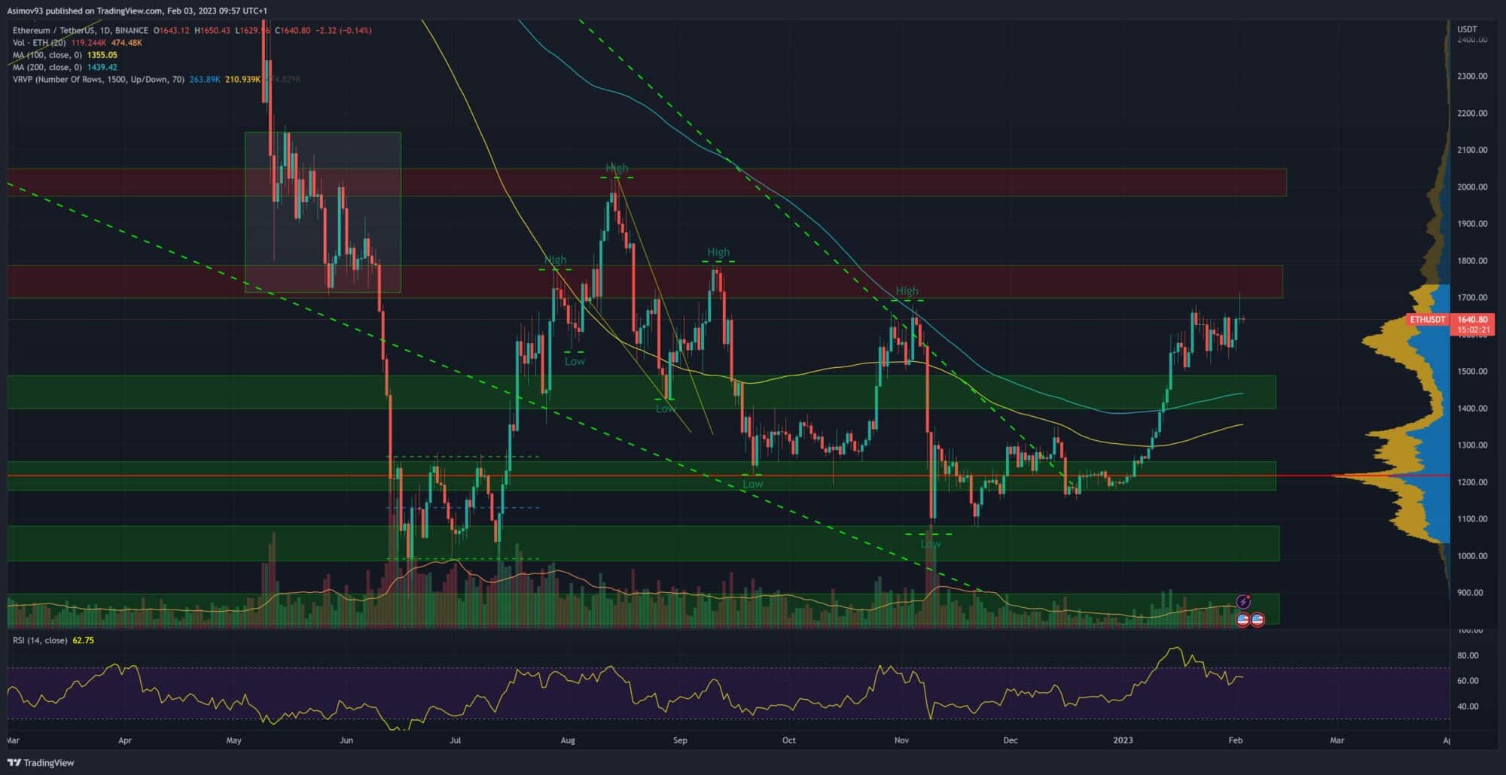Click the 2200.00 price axis label
The width and height of the screenshot is (1506, 775).
(x=1471, y=113)
